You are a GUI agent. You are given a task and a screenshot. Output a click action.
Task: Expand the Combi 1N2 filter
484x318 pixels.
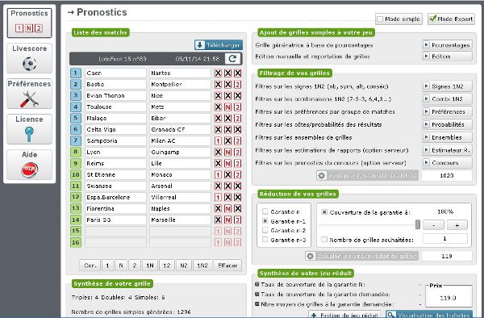pos(447,99)
